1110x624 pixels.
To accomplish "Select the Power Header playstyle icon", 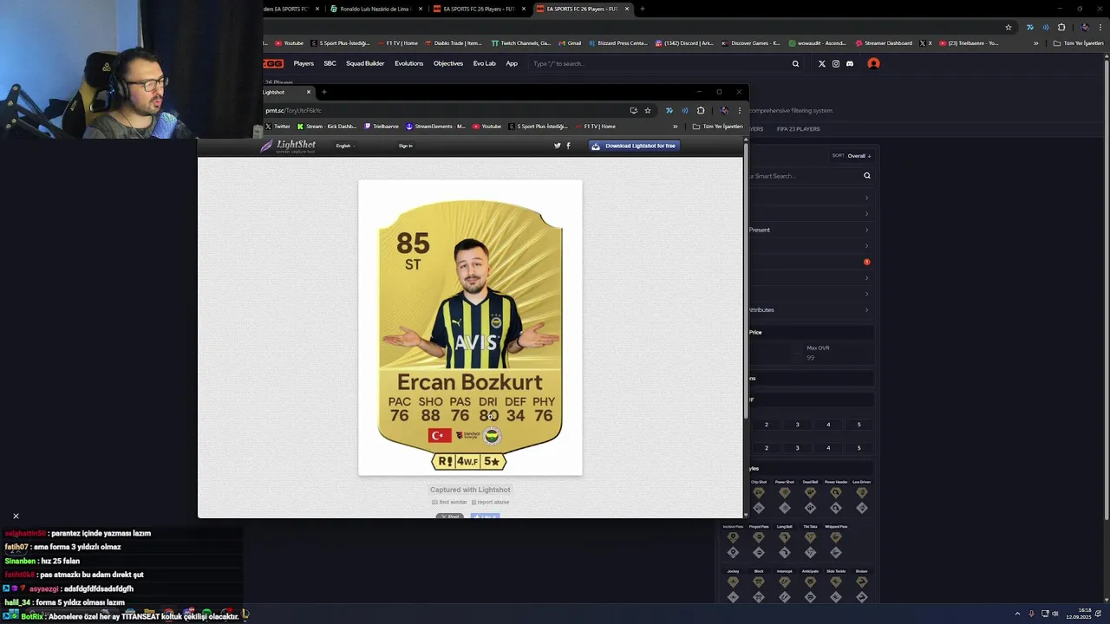I will click(x=836, y=492).
